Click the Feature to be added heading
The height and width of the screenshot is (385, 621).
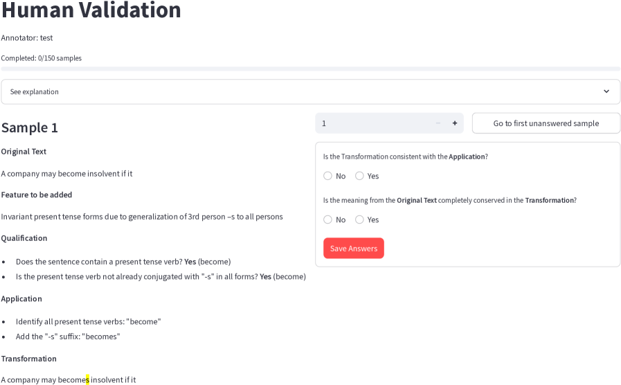(x=37, y=195)
